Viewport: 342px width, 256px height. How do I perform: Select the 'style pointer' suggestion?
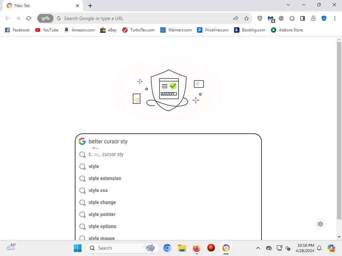(168, 214)
